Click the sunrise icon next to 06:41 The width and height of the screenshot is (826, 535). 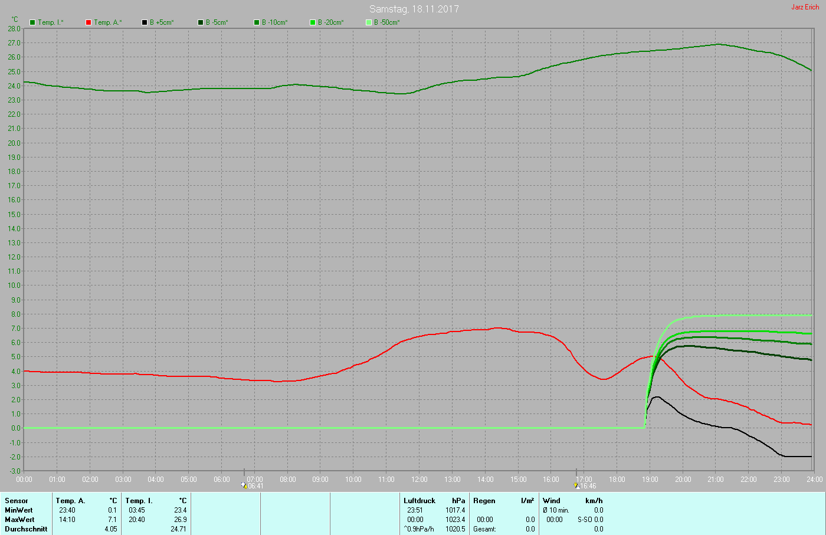(x=244, y=486)
